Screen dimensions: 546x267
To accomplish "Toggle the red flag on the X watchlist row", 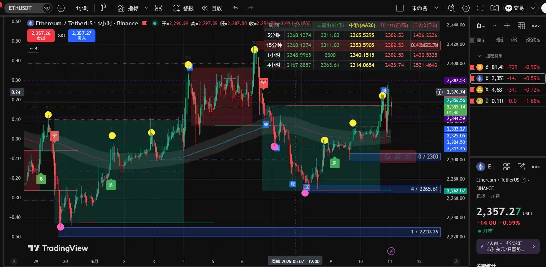I will click(472, 90).
